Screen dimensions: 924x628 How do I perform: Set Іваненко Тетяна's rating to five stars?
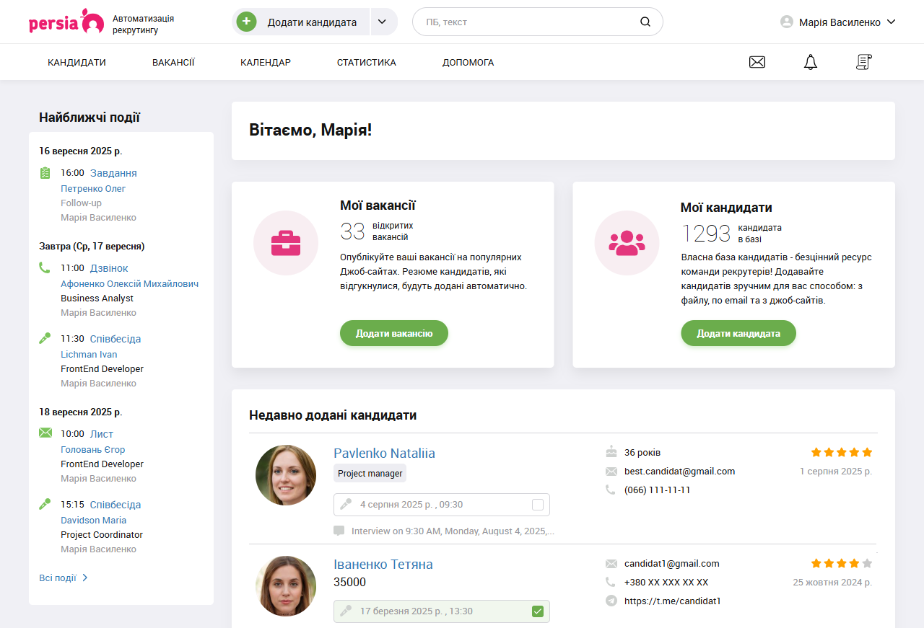pos(866,564)
